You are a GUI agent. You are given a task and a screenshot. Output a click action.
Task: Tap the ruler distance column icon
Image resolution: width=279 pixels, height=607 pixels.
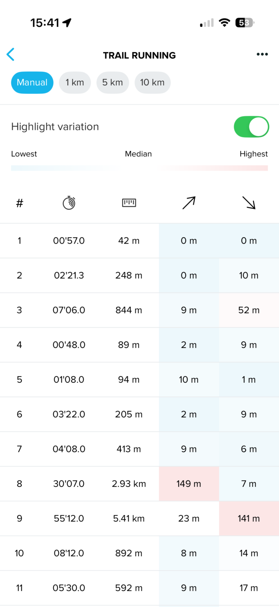point(129,202)
